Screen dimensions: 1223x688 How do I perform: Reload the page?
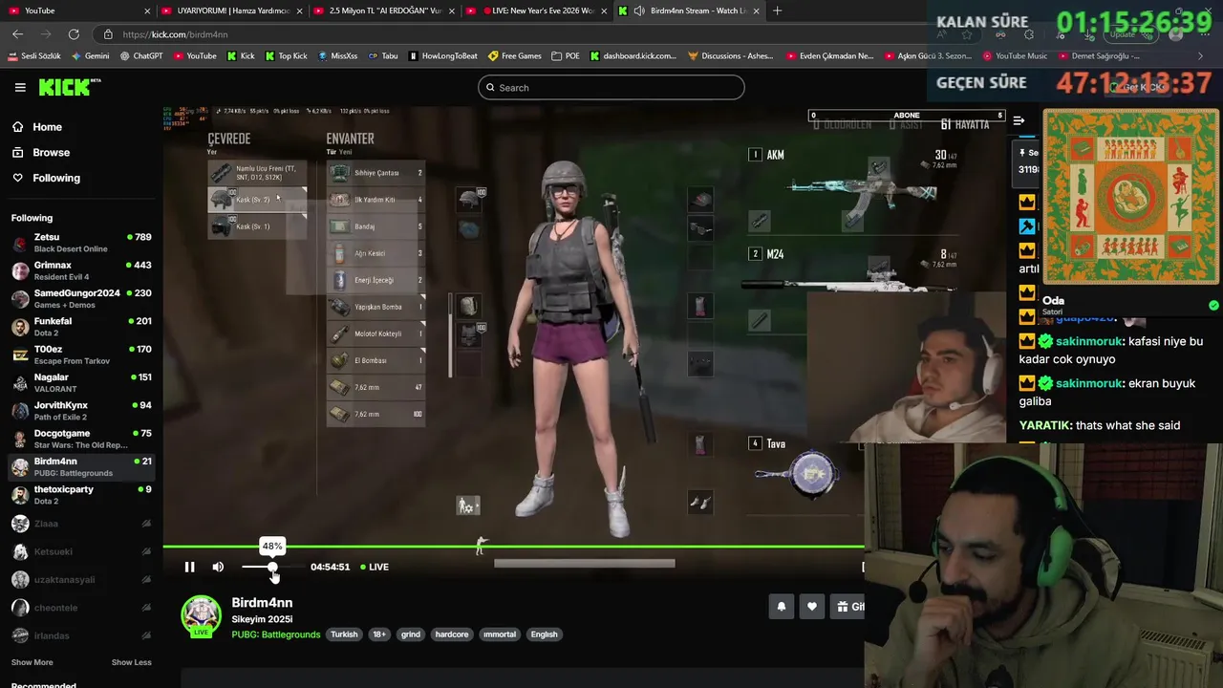pyautogui.click(x=74, y=34)
